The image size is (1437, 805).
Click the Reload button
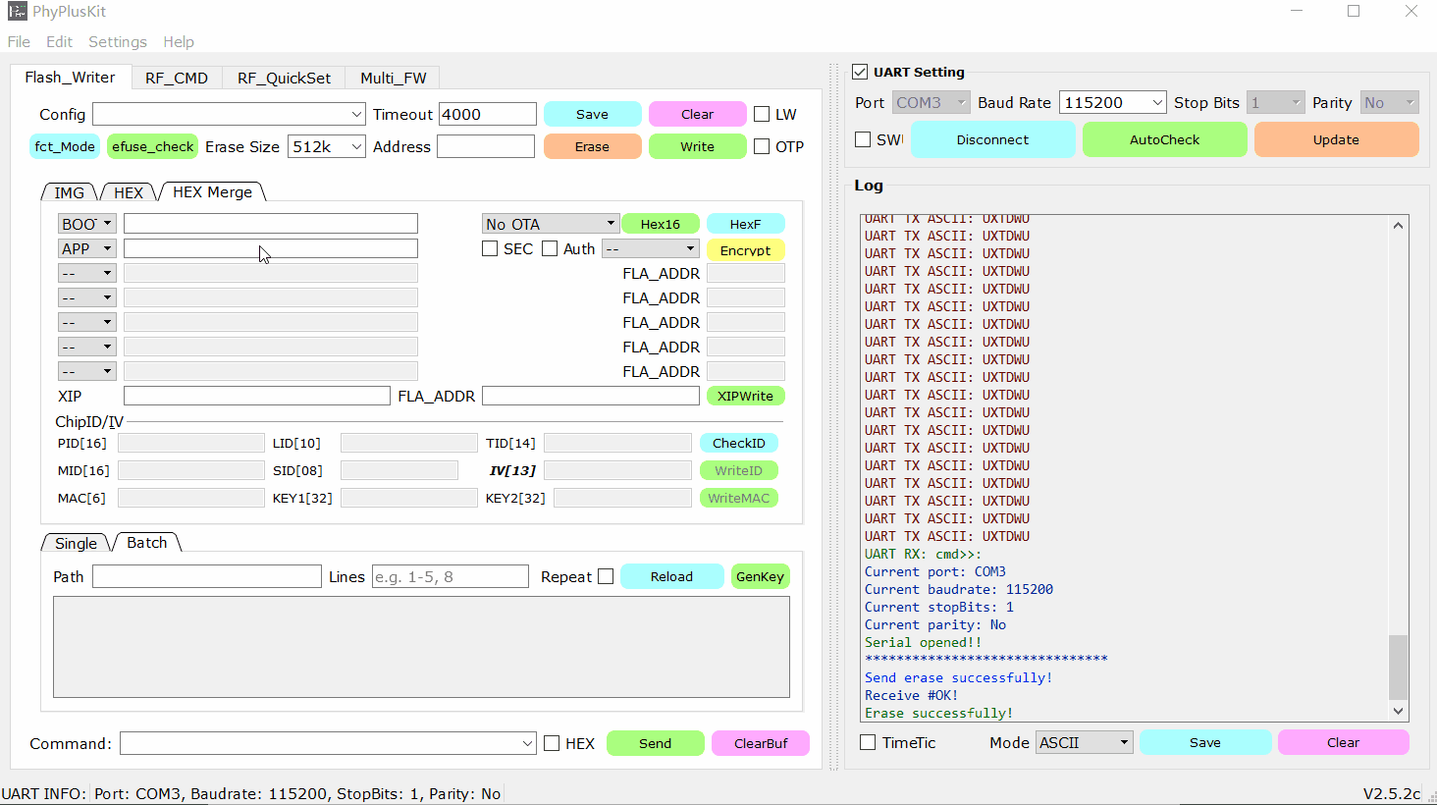671,576
